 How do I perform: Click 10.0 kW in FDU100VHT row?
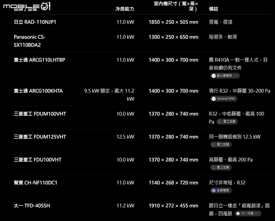click(126, 160)
